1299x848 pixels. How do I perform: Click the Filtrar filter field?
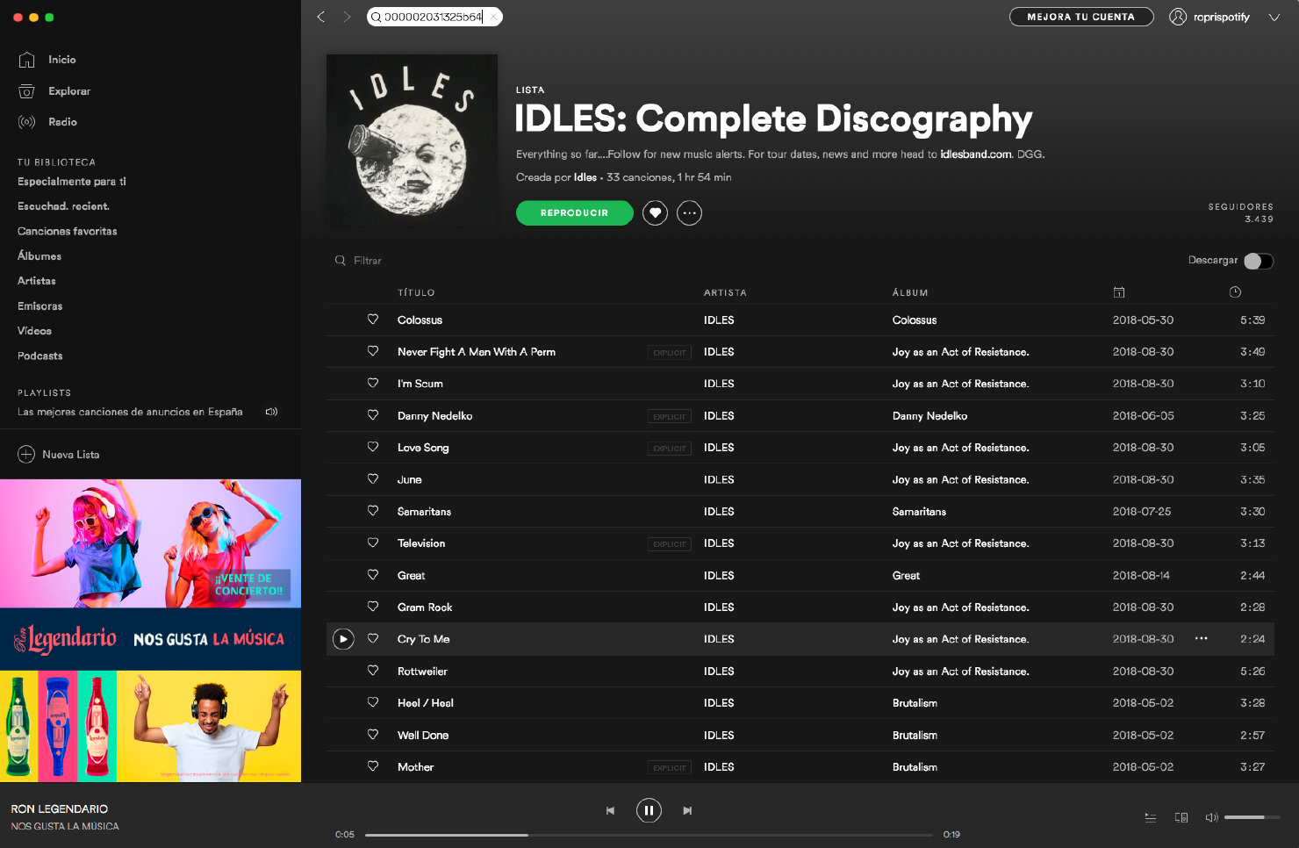tap(368, 261)
